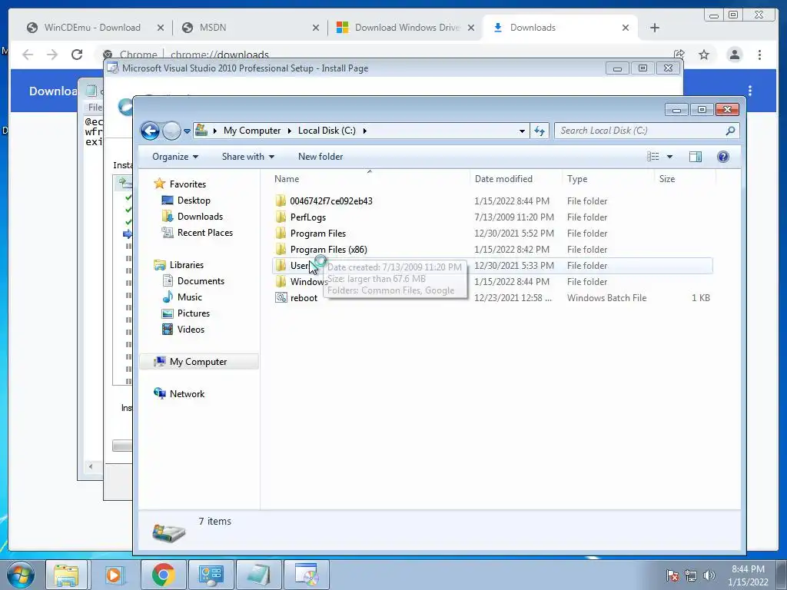Select Libraries in the navigation pane
Screen dimensions: 787x590
coord(186,265)
